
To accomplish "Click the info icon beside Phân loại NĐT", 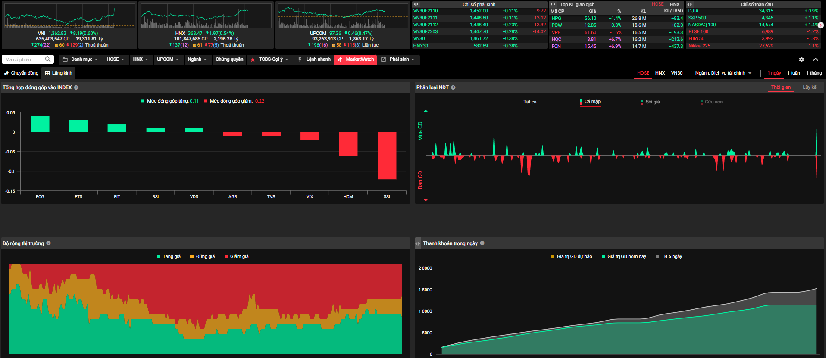I will point(453,87).
